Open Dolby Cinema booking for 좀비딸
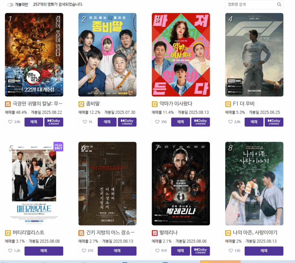295x263 pixels. tap(127, 122)
